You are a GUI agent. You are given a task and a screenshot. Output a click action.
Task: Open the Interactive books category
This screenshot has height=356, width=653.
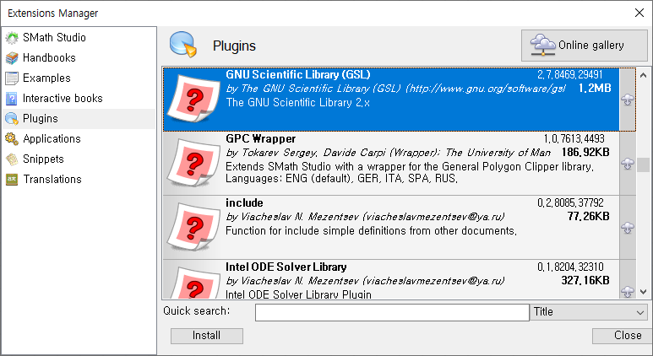[x=79, y=99]
